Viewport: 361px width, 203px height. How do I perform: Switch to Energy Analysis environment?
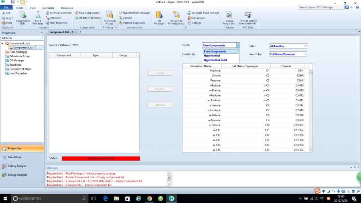(22, 175)
